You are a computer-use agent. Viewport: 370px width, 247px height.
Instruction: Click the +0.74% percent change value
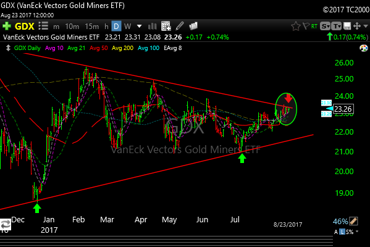coord(217,37)
